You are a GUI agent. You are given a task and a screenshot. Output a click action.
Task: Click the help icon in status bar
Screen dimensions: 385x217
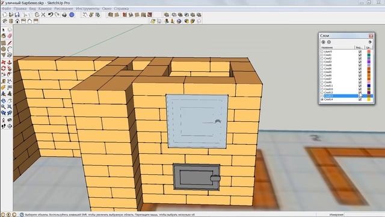22,215
